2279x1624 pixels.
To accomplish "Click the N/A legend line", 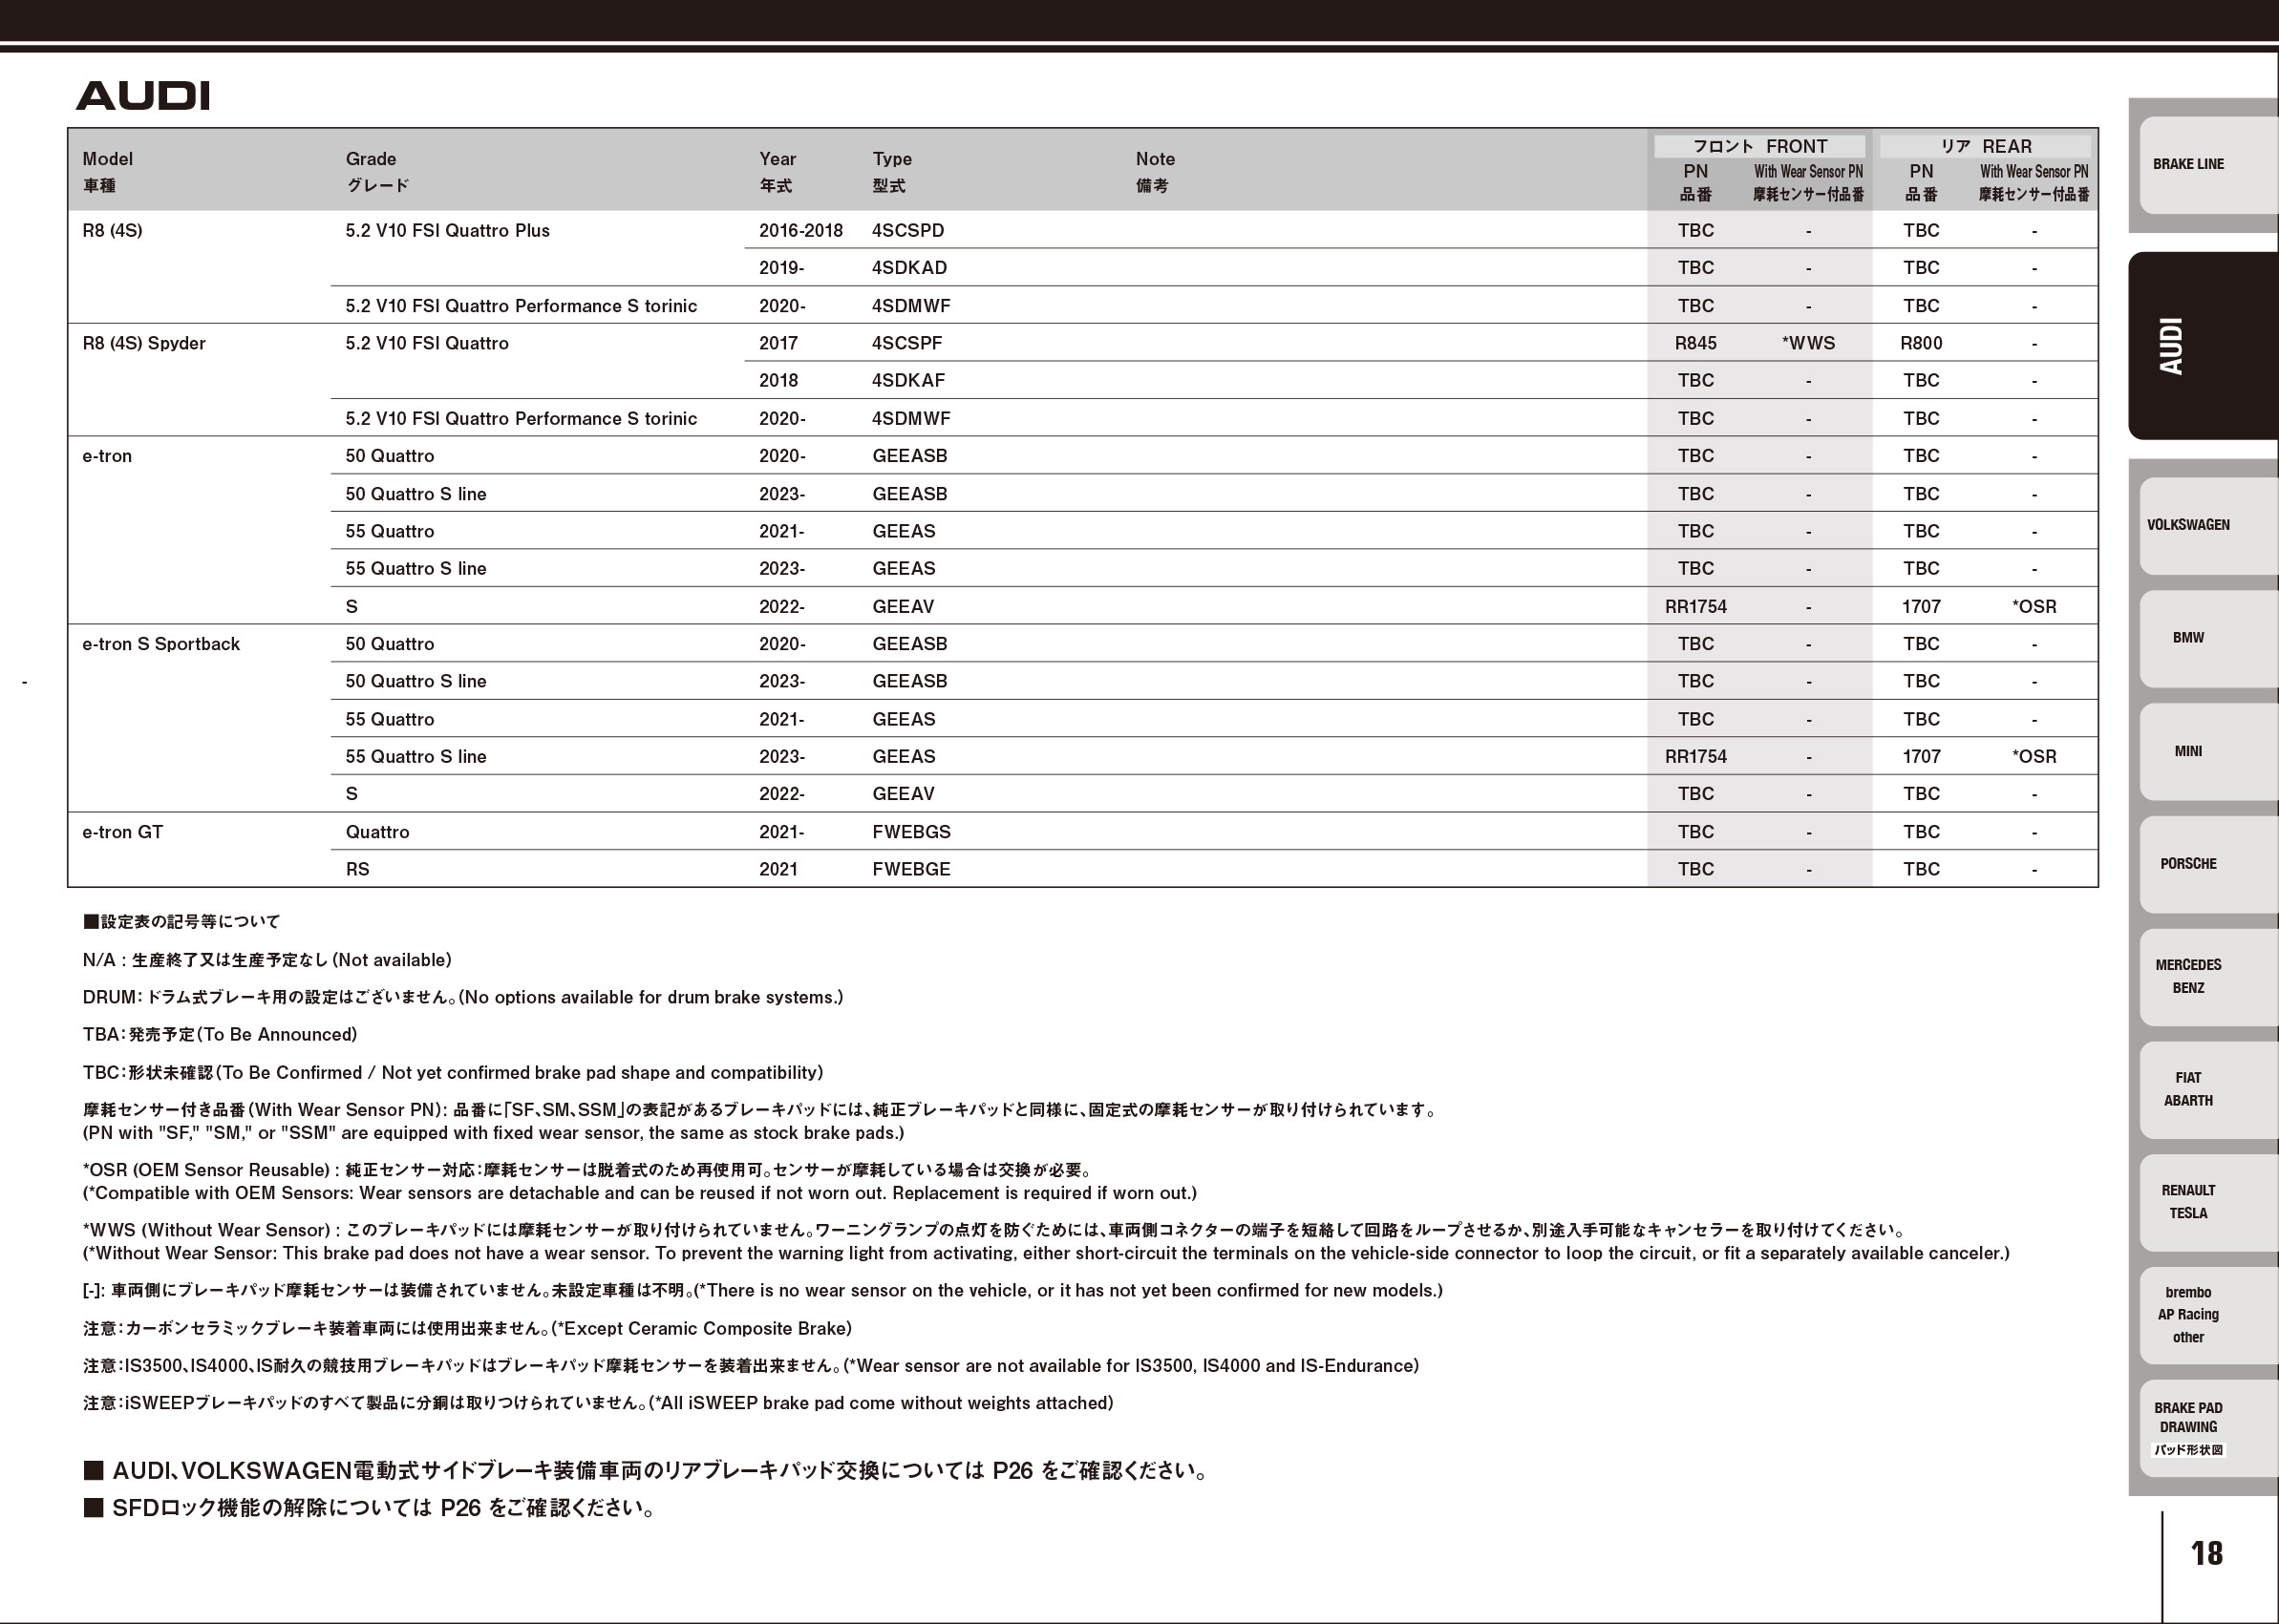I will coord(267,960).
